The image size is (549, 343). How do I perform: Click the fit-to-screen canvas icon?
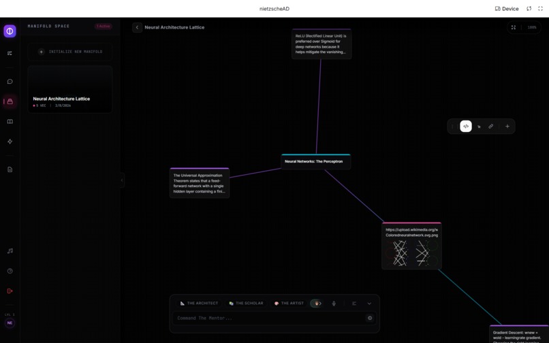pyautogui.click(x=514, y=27)
